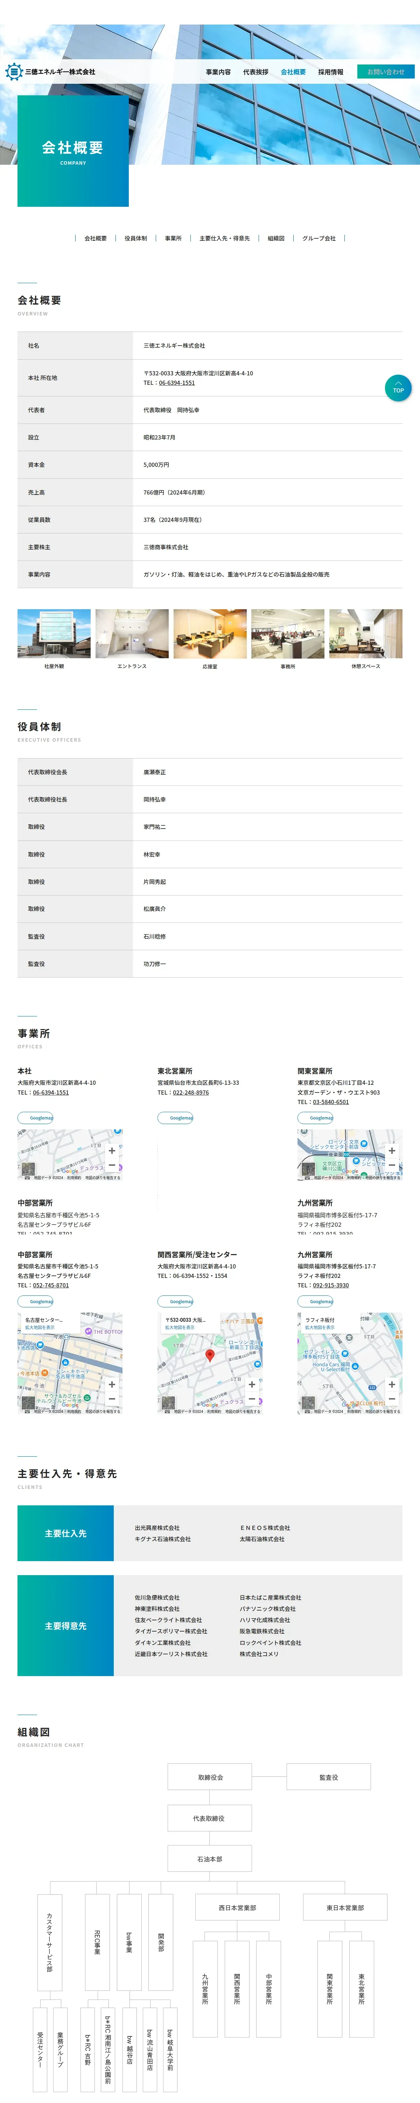Switch 関東営業所 map to satellite view thumbnail
Viewport: 420px width, 2103px height.
(308, 1169)
